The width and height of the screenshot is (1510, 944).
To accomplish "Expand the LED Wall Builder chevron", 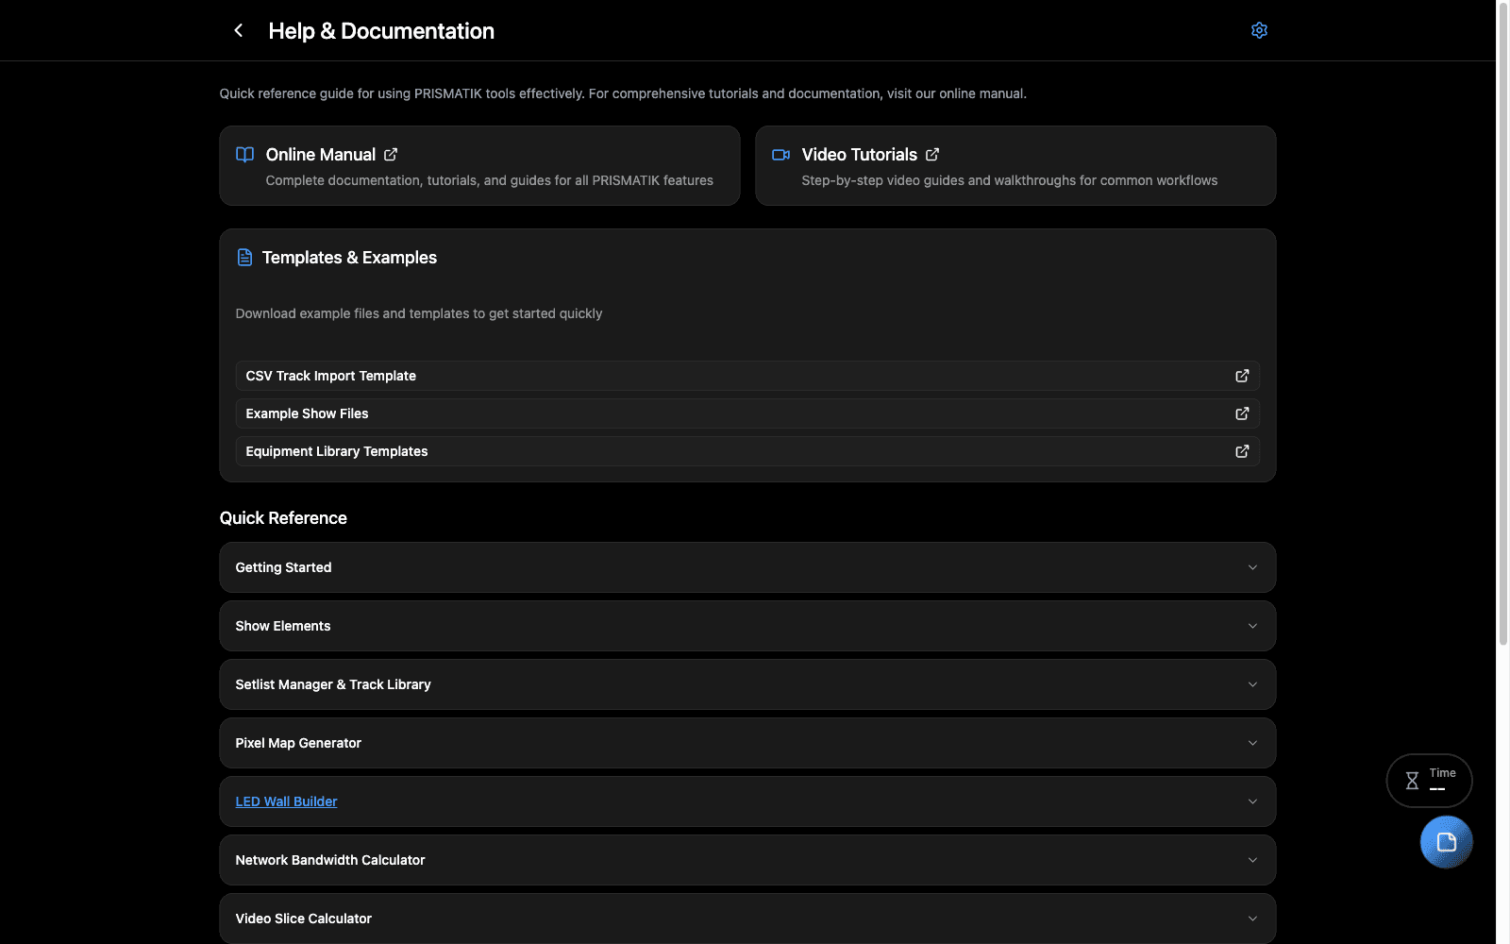I will [x=1252, y=801].
